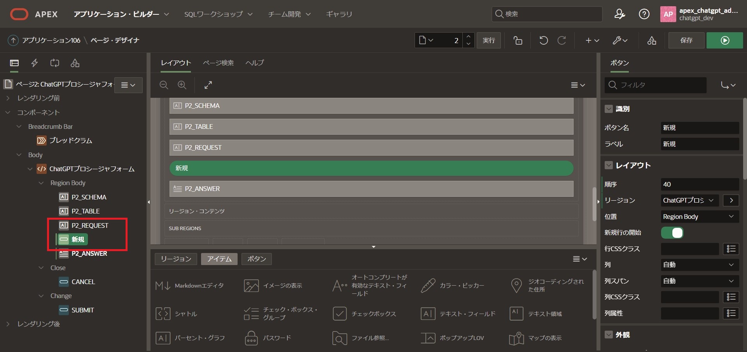Increase page number with stepper up
Viewport: 747px width, 352px height.
[x=469, y=36]
